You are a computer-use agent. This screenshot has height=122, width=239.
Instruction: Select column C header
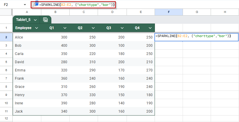tap(84, 12)
